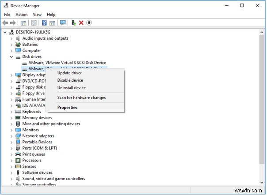
Task: Click the Back arrow toolbar icon
Action: point(5,23)
